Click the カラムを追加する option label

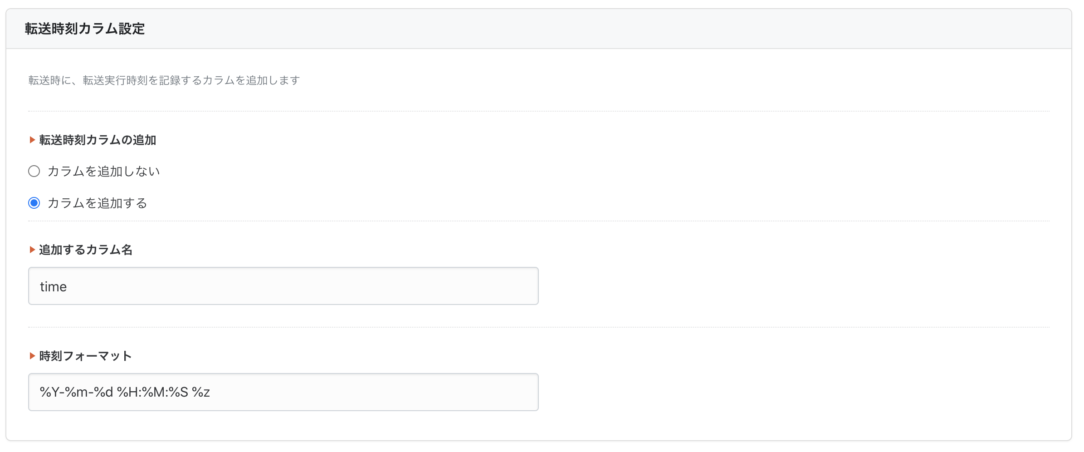tap(97, 203)
